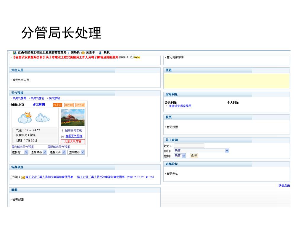Switch to the 72小时 forecast tab
The height and width of the screenshot is (227, 303).
pyautogui.click(x=80, y=105)
